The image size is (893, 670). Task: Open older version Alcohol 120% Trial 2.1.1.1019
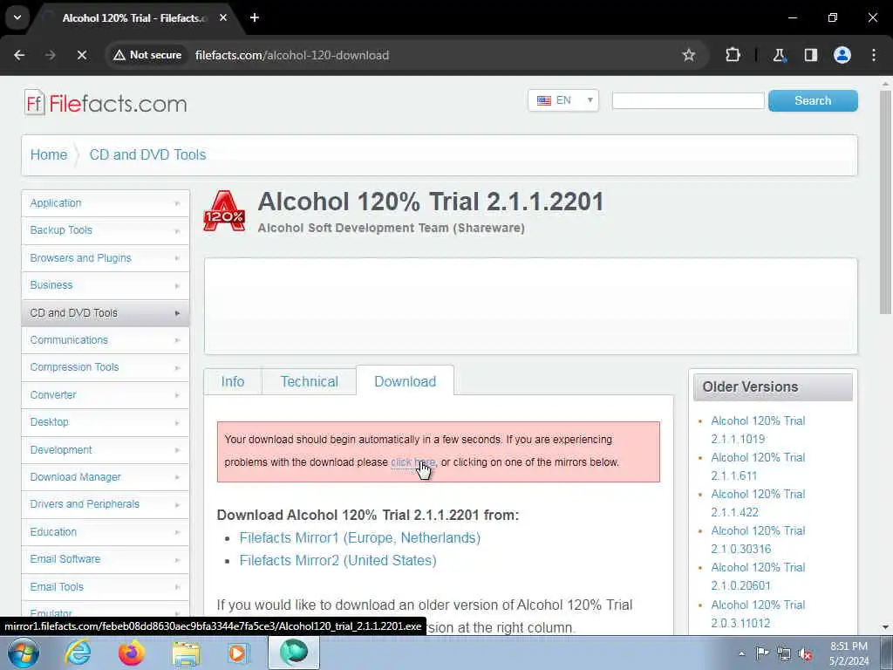[758, 430]
